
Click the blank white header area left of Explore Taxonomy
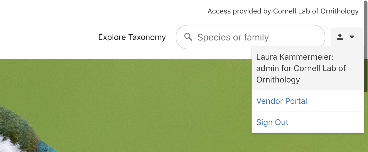47,37
